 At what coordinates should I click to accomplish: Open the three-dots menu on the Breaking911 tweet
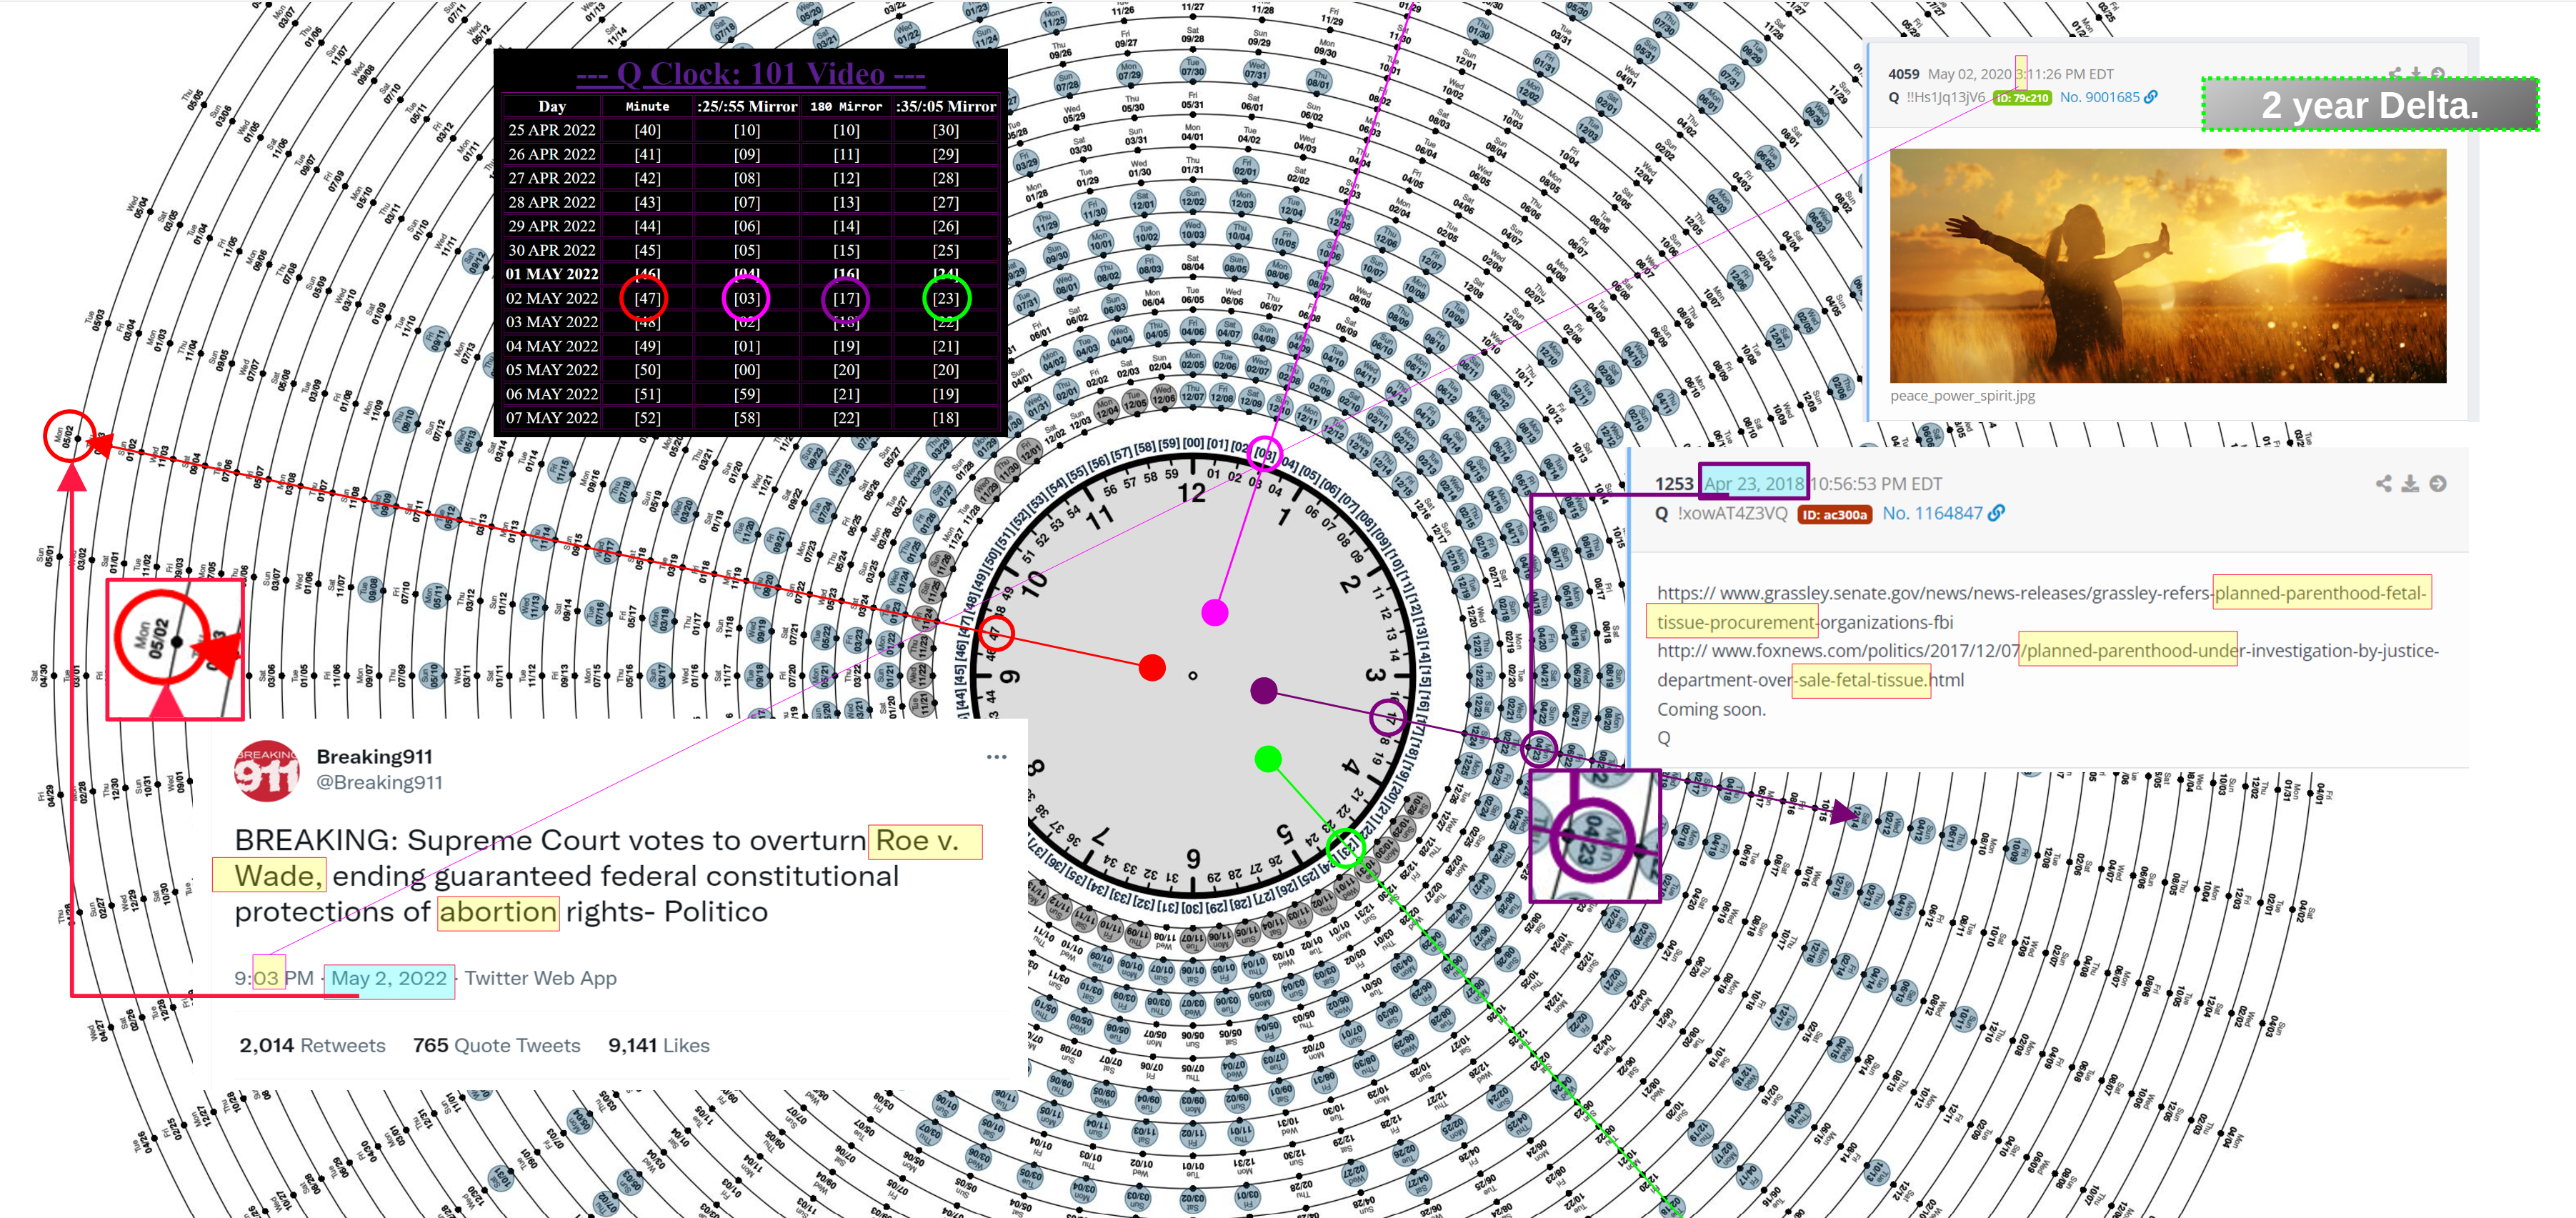996,757
